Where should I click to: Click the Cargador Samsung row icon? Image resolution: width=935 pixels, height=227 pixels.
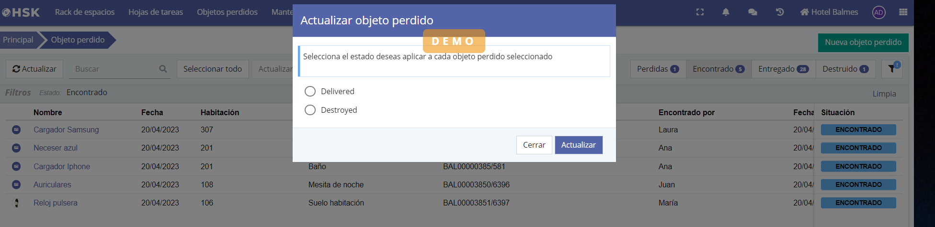16,130
